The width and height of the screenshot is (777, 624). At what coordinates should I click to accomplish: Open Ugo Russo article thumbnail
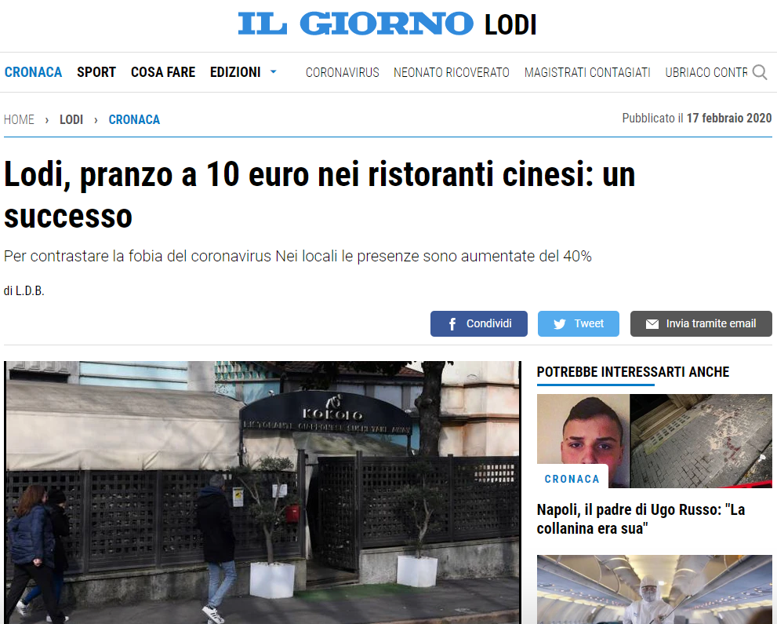(655, 441)
